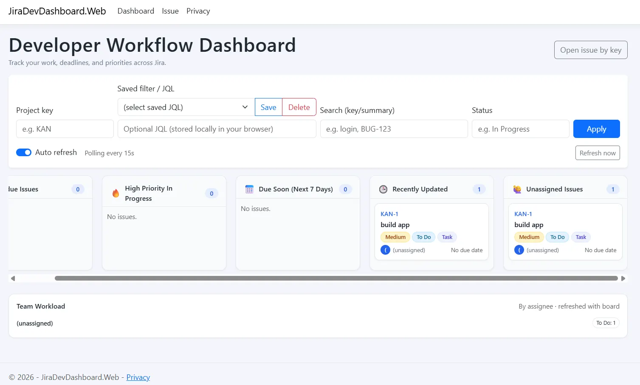Click the left arrow of horizontal scrollbar
The image size is (640, 385).
pos(13,278)
